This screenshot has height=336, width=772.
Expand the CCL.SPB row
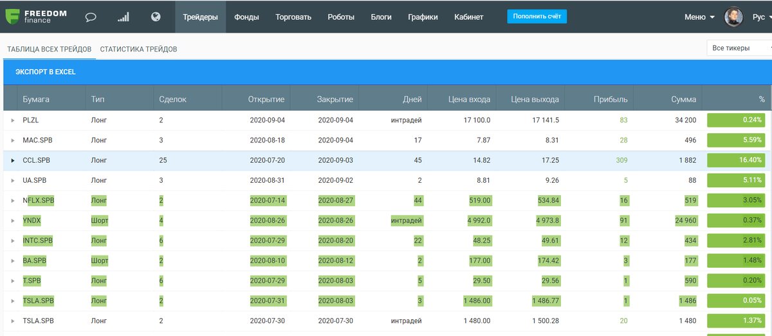tap(13, 160)
